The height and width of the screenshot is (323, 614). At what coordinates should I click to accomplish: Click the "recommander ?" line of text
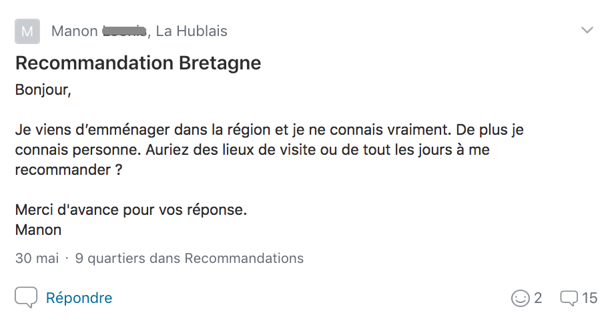click(69, 170)
